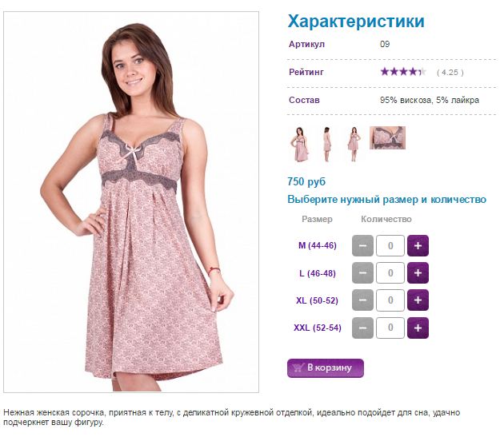This screenshot has height=445, width=500.
Task: Open the lace detail close-up thumbnail
Action: (387, 137)
